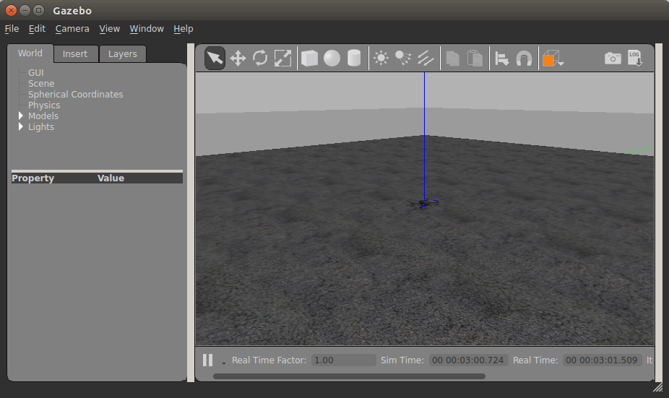The width and height of the screenshot is (669, 398).
Task: Maximize the Gazebo window
Action: (x=38, y=10)
